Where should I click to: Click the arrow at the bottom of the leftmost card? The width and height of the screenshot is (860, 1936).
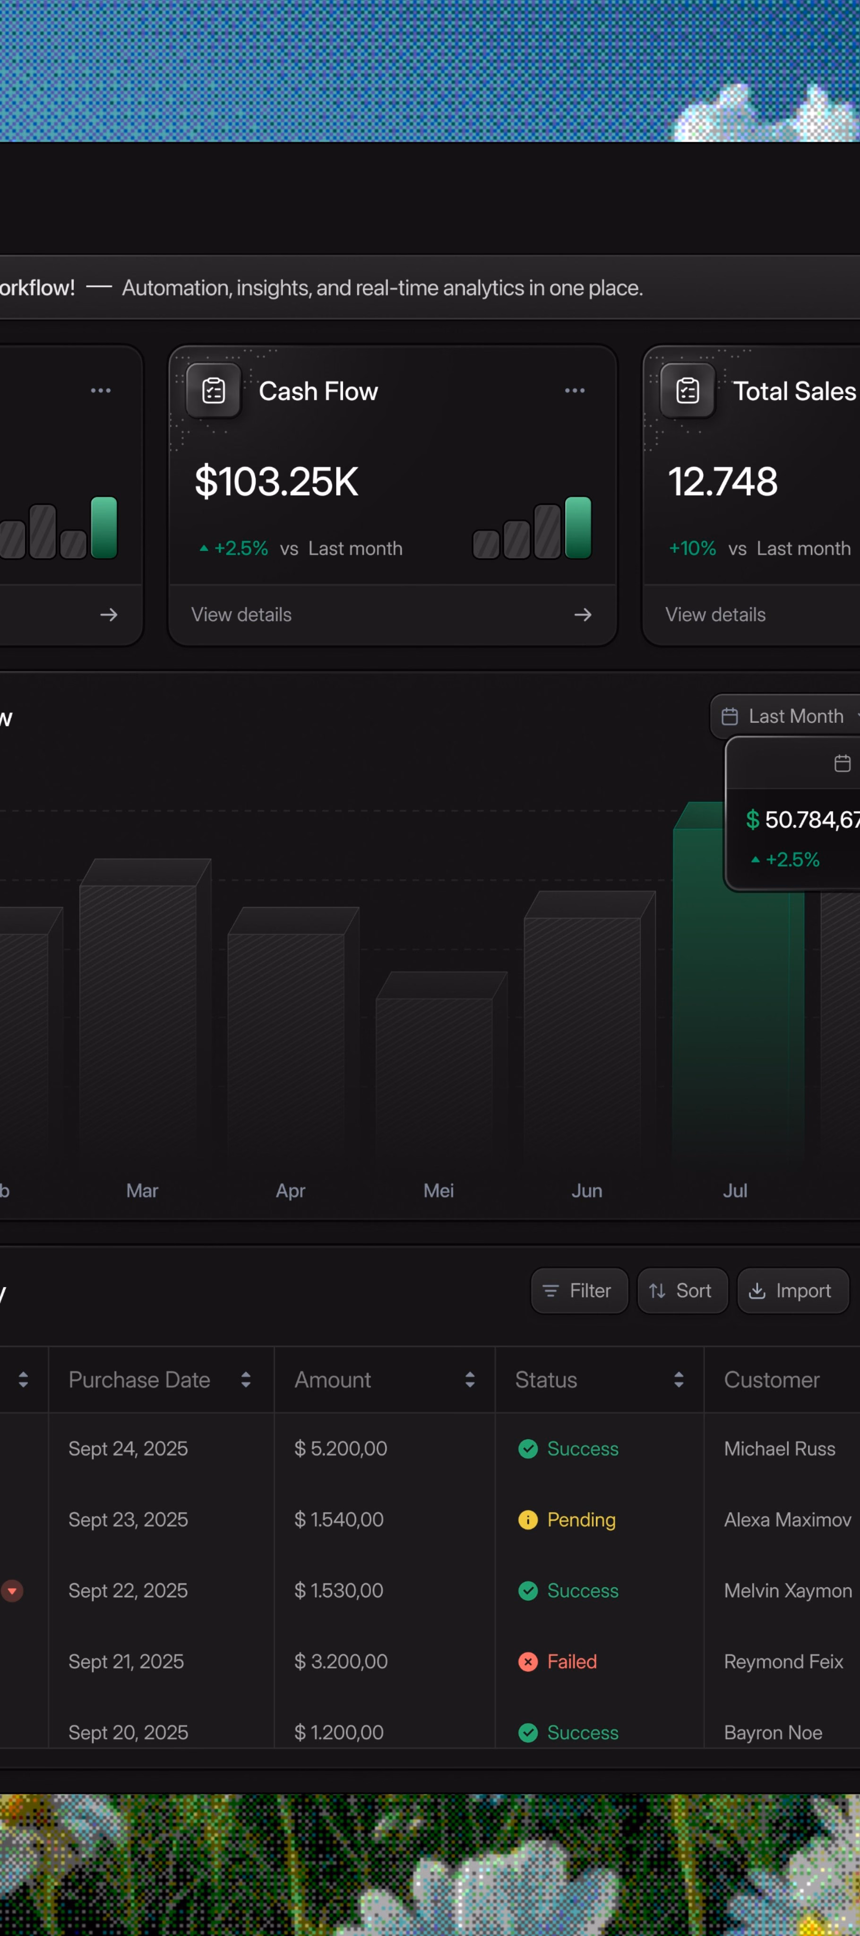pos(109,615)
